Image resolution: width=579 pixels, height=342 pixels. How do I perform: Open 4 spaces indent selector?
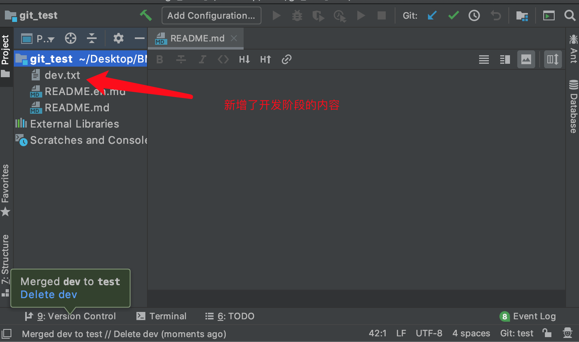tap(471, 333)
